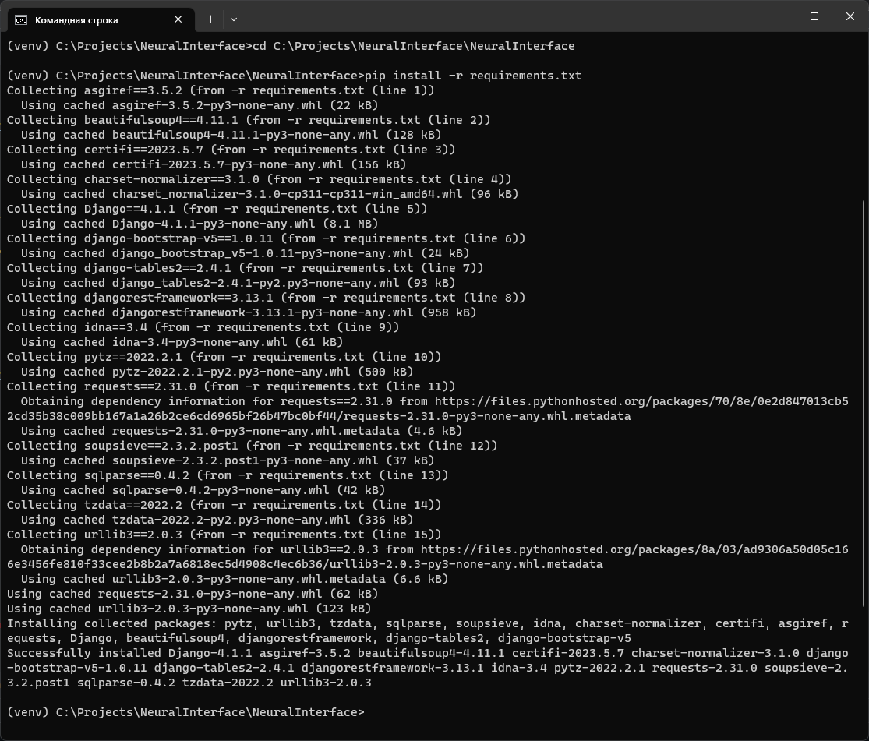869x741 pixels.
Task: Click the urllib3-2.0.3 pythonhosted wheel URL
Action: [x=623, y=549]
